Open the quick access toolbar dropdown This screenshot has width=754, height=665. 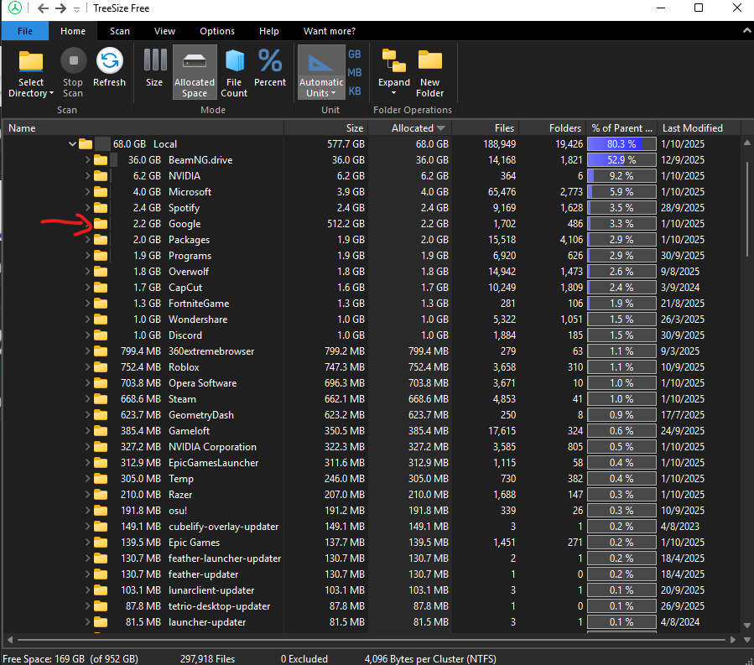point(76,9)
